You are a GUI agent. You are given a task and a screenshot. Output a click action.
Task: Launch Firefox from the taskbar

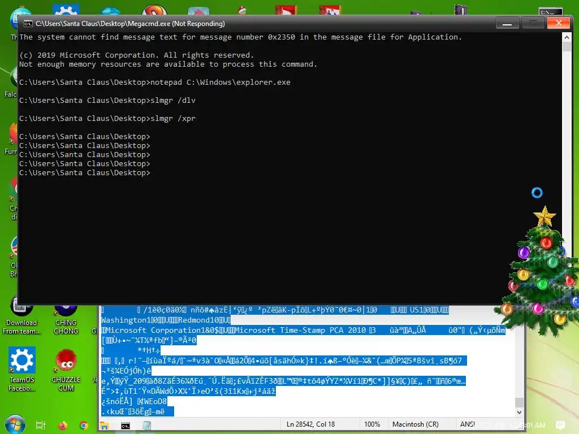[x=63, y=426]
